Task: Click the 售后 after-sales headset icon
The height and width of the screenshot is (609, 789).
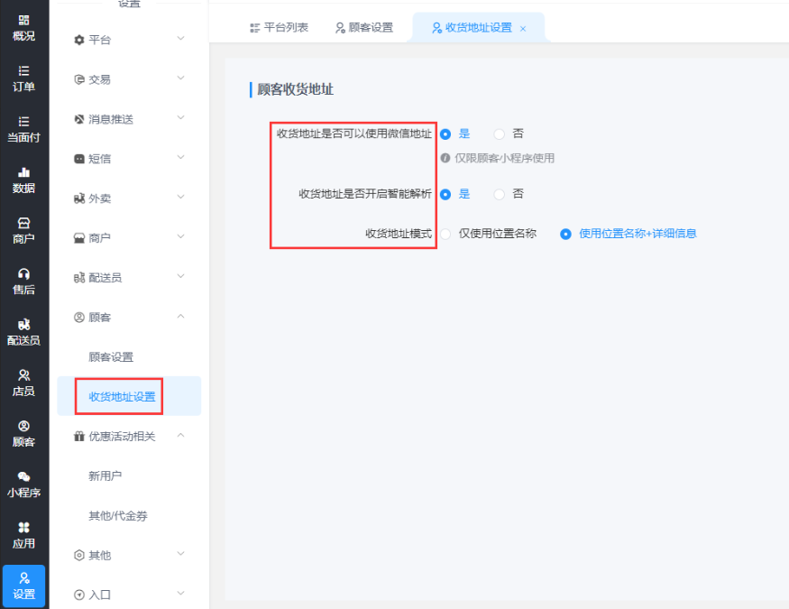Action: pos(23,281)
